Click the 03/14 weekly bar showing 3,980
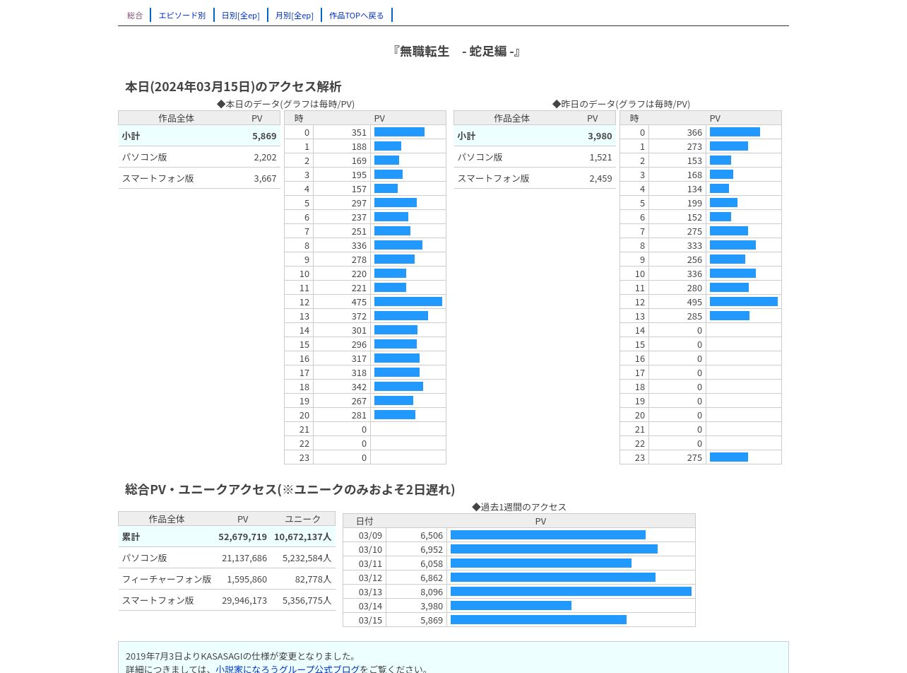Screen dimensions: 907x673 [x=511, y=606]
